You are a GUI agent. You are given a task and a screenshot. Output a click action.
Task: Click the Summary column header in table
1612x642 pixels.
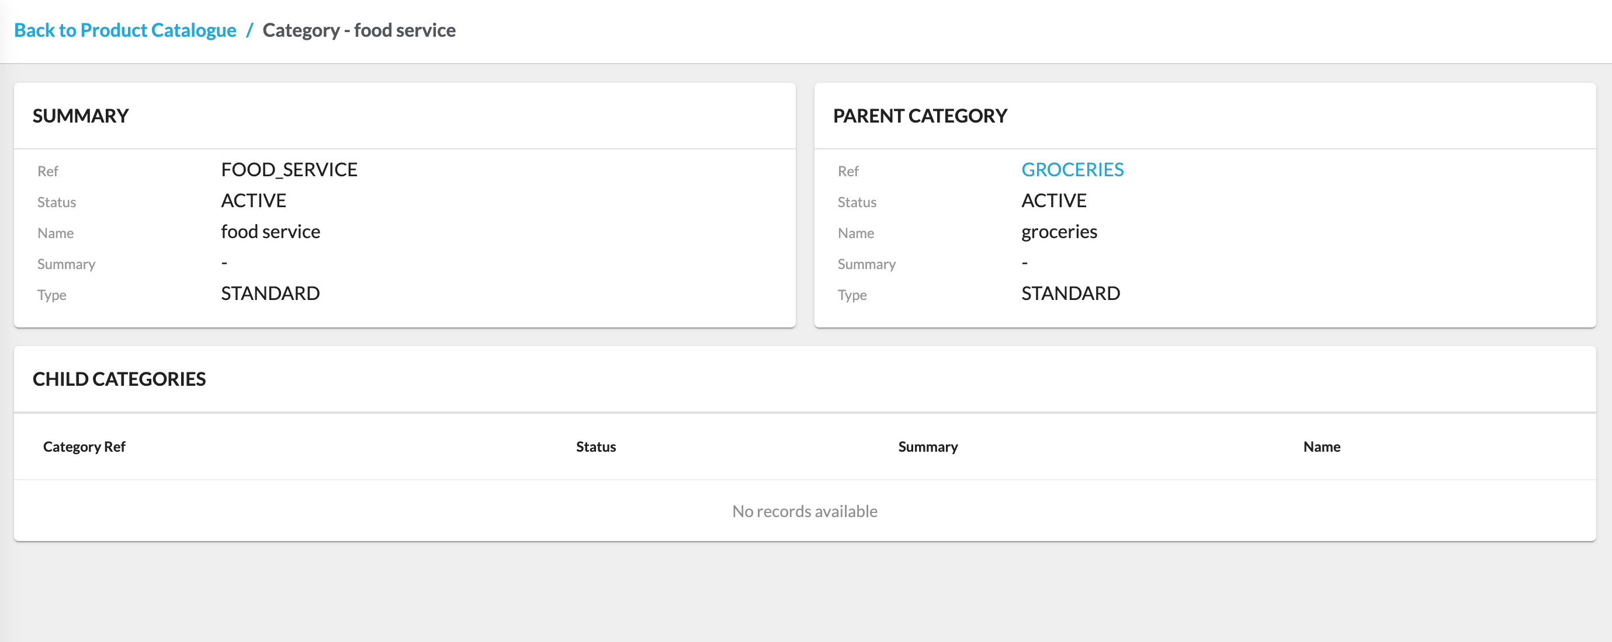pyautogui.click(x=927, y=446)
